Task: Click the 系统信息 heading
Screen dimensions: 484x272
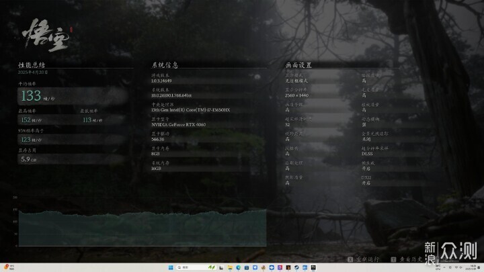Action: point(165,65)
